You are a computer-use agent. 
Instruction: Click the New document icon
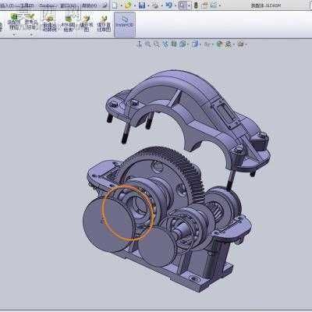(115, 5)
